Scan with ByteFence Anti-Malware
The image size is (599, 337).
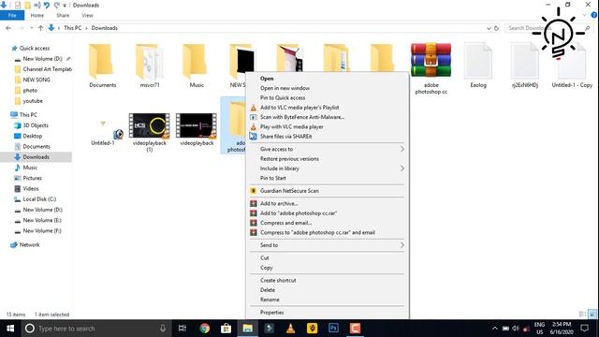[x=302, y=117]
